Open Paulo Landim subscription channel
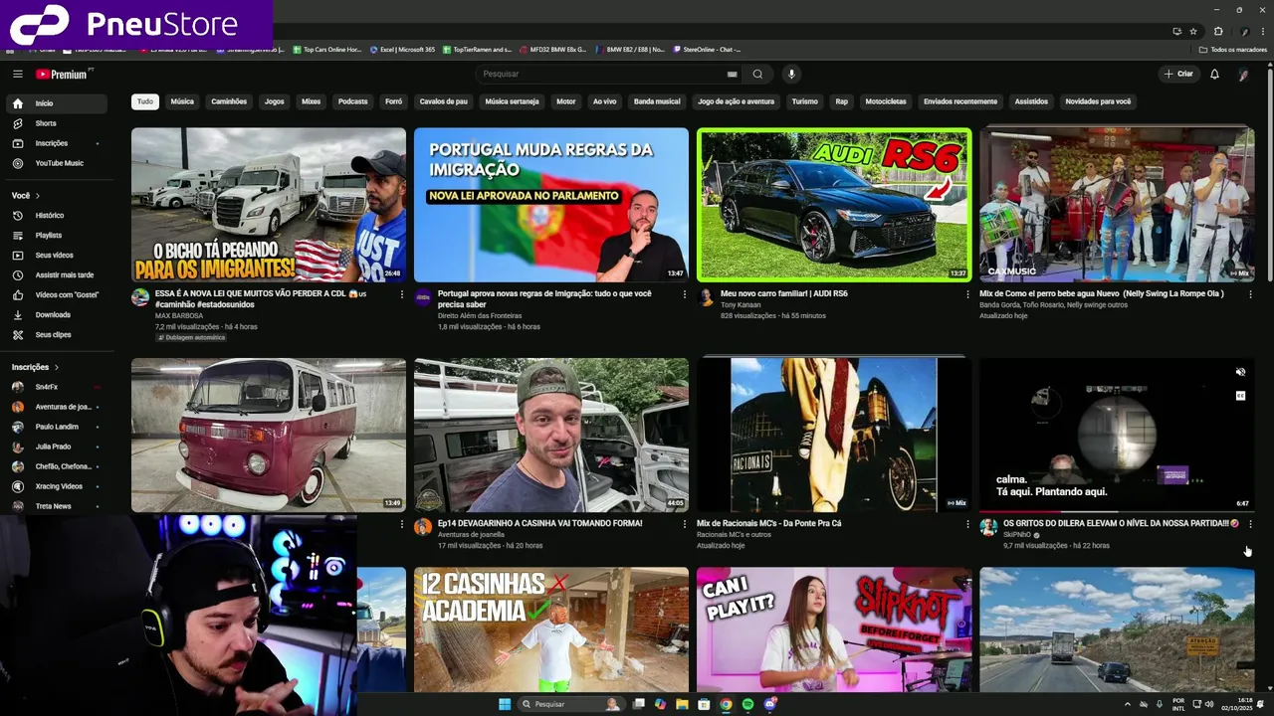This screenshot has width=1274, height=716. coord(56,427)
